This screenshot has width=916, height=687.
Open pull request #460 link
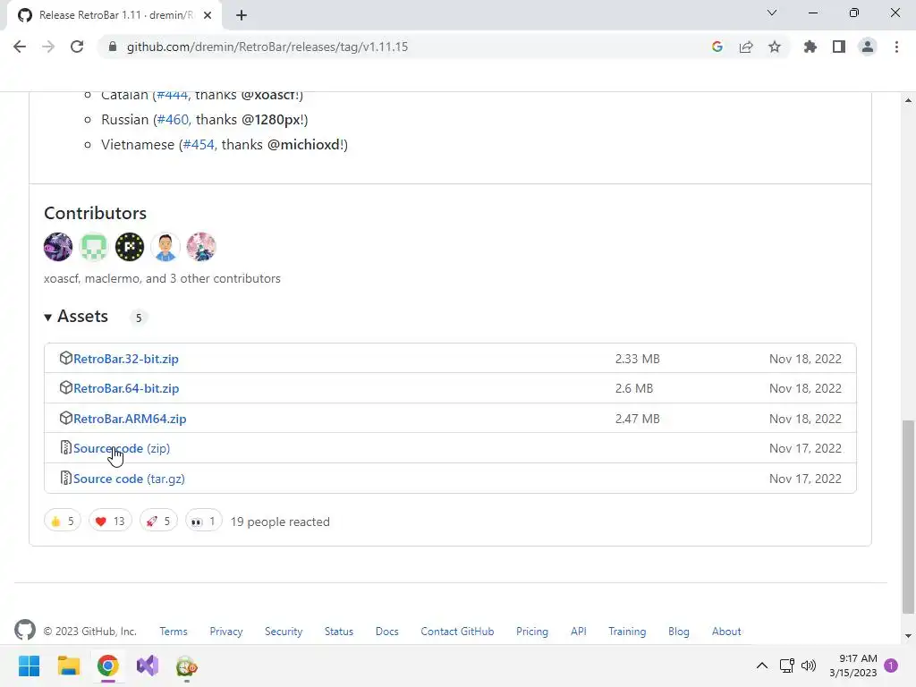coord(173,120)
